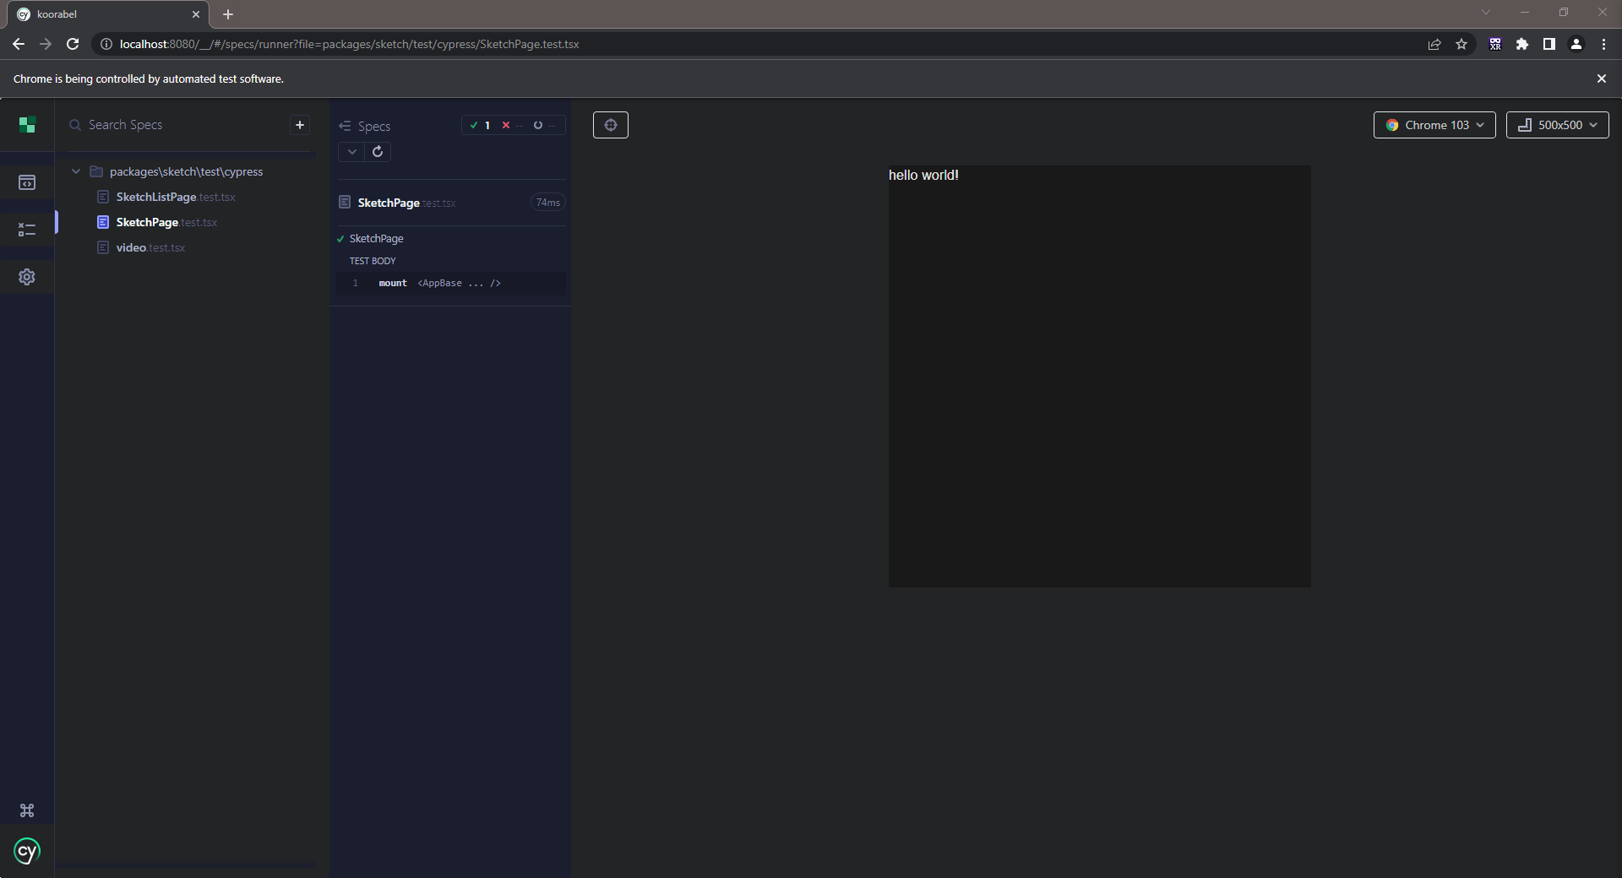Image resolution: width=1622 pixels, height=878 pixels.
Task: Click the Cypress logo at sidebar top
Action: [26, 124]
